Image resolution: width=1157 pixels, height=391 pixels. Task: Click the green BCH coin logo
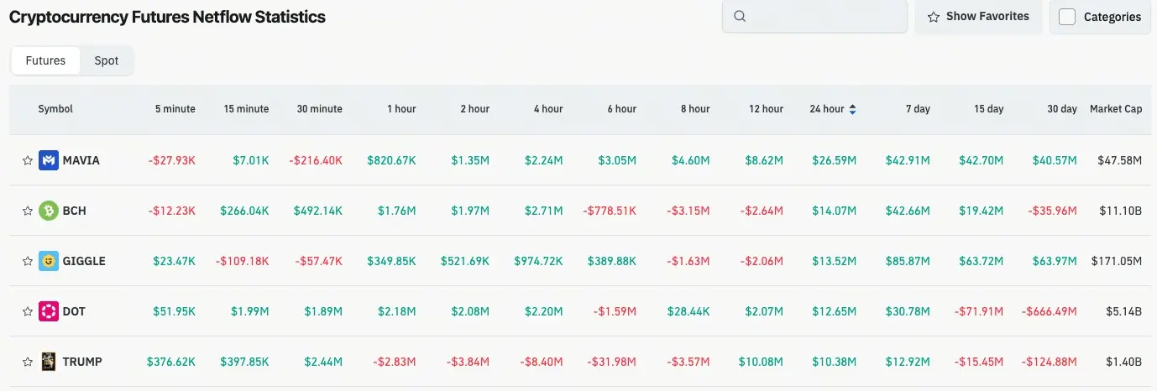pos(49,211)
